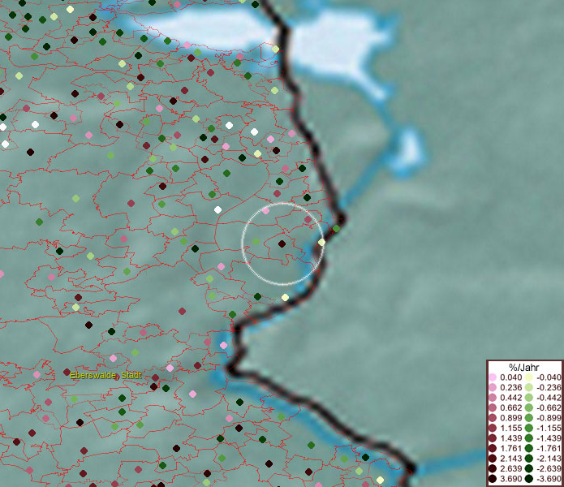Screen dimensions: 564x487
Task: Click the -3.690 darkest green legend dot
Action: (529, 479)
